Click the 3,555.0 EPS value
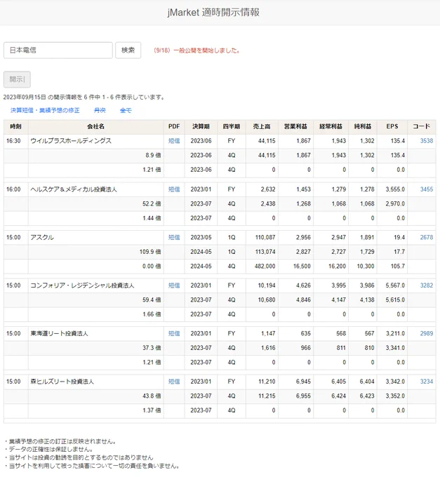The height and width of the screenshot is (477, 440). 395,189
